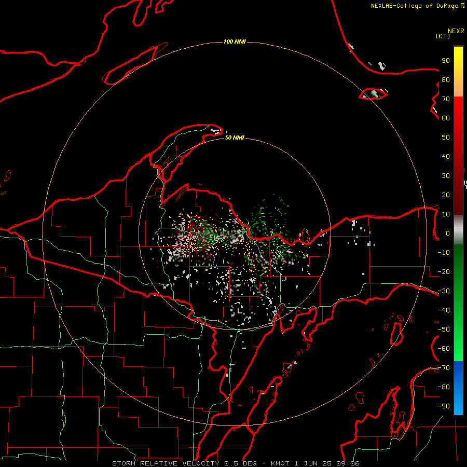The image size is (467, 467).
Task: Click the -30 value on the velocity scale
Action: click(x=444, y=291)
